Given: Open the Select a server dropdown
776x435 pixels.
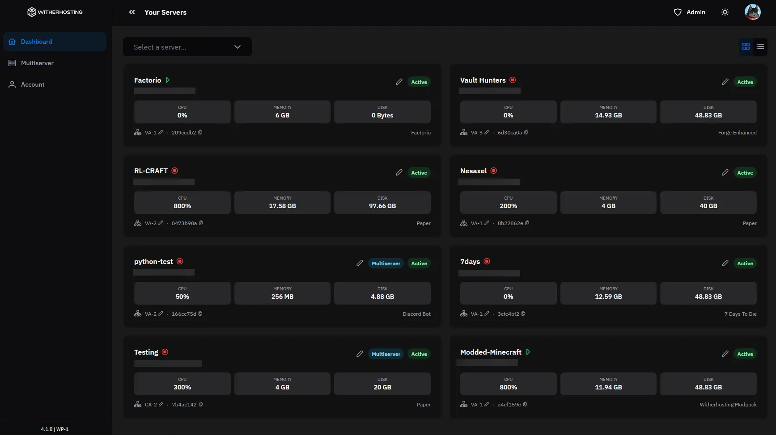Looking at the screenshot, I should pos(187,47).
